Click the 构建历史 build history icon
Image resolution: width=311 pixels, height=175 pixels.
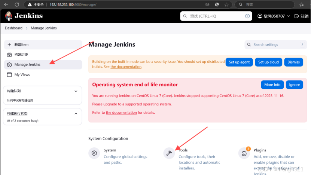click(x=9, y=55)
